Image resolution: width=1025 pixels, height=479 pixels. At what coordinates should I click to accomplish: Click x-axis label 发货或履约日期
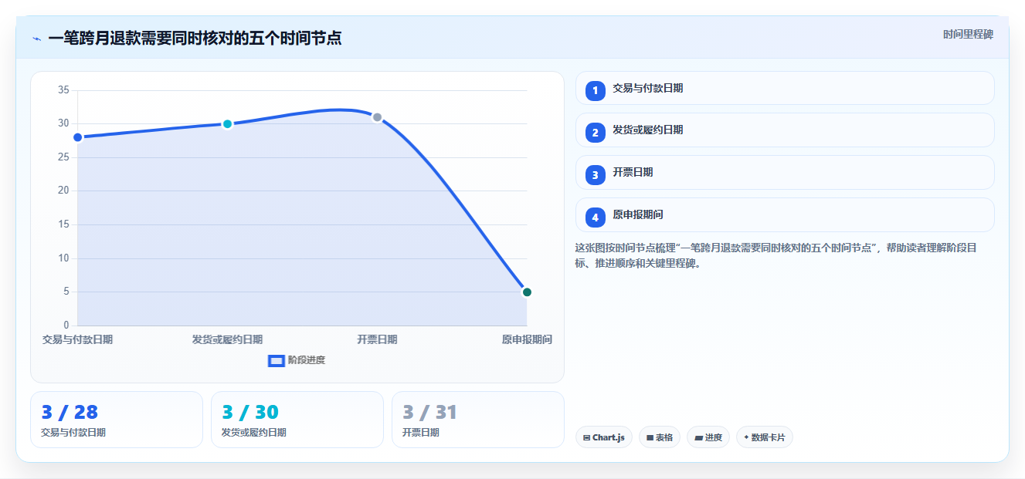227,339
